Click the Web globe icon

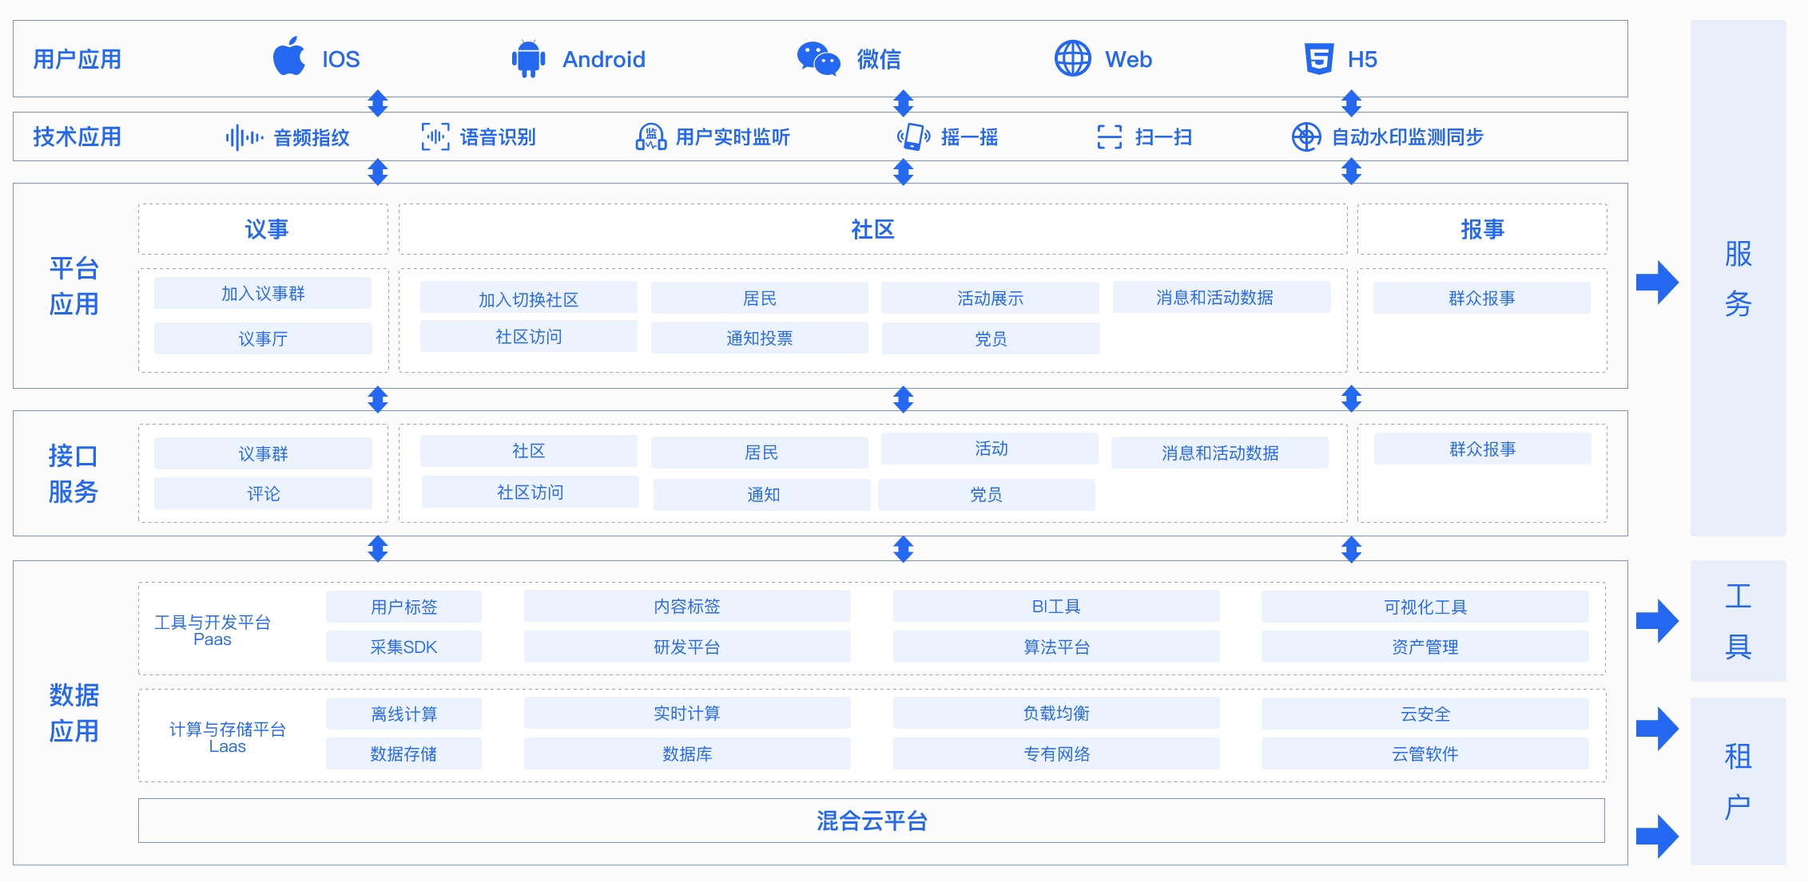[x=1072, y=58]
